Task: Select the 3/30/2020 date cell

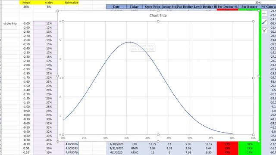Action: pos(116,144)
